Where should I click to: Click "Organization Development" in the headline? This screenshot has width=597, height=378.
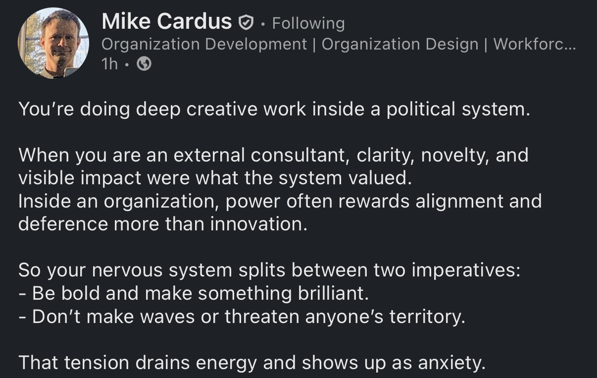tap(204, 44)
